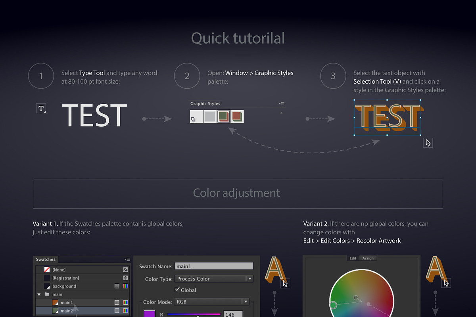Select the [Registration] swatch row
Screen dimensions: 476x317
(82, 278)
